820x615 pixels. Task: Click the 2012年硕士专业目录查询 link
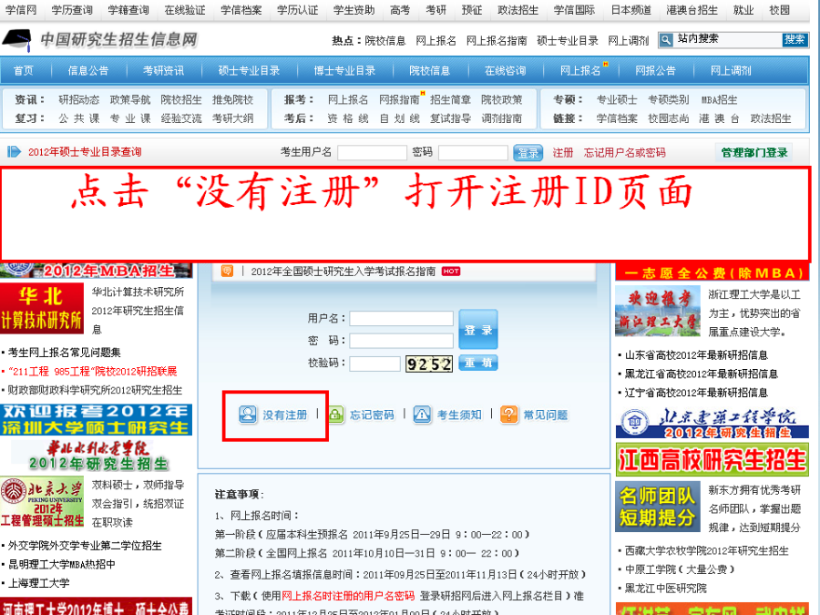(x=85, y=151)
